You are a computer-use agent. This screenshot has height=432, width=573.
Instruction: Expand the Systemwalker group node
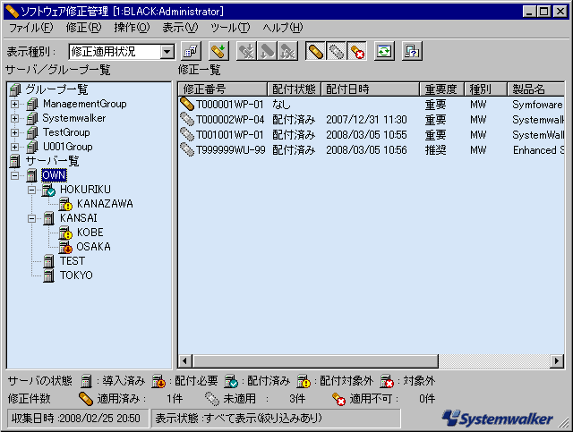click(14, 118)
